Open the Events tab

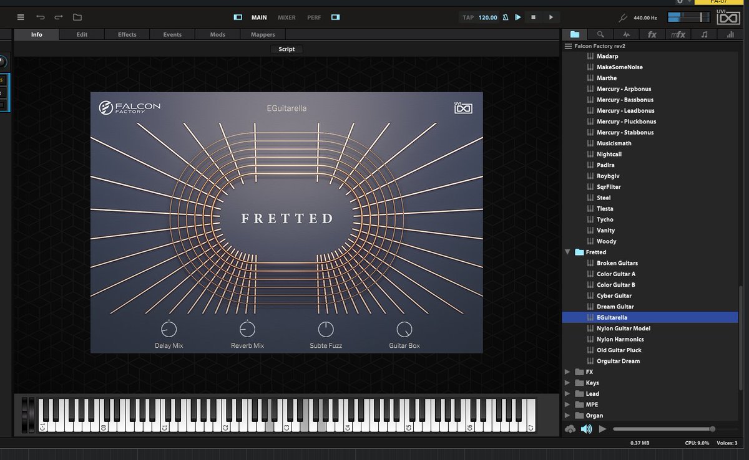click(x=172, y=34)
